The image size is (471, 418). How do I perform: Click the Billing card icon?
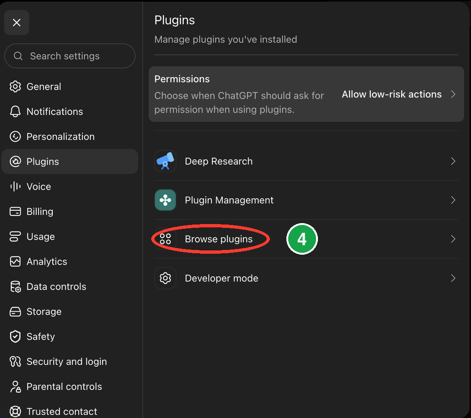(16, 211)
